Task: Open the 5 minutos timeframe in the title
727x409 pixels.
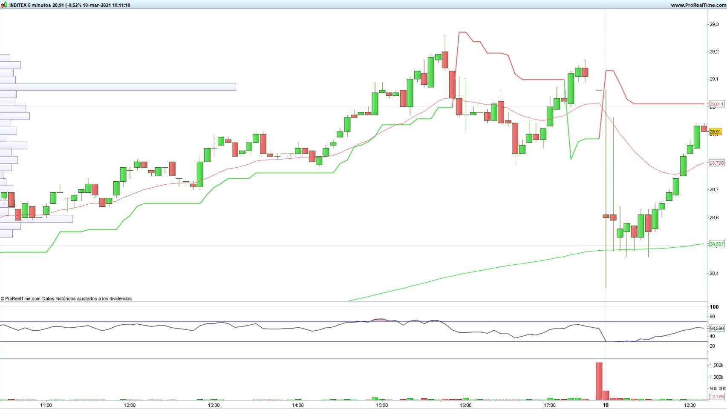Action: pos(38,4)
